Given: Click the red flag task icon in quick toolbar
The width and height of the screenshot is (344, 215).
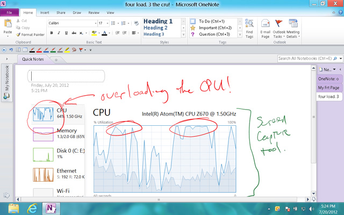Looking at the screenshot, I should coord(81,50).
